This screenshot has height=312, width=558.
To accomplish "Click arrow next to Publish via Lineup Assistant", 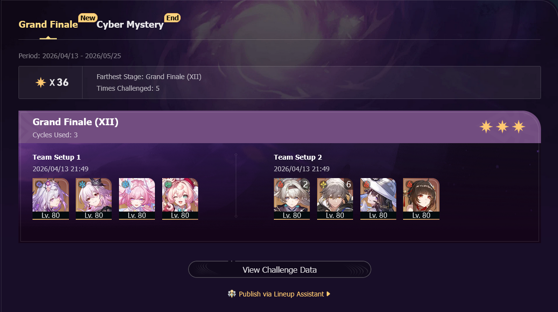I will click(328, 294).
